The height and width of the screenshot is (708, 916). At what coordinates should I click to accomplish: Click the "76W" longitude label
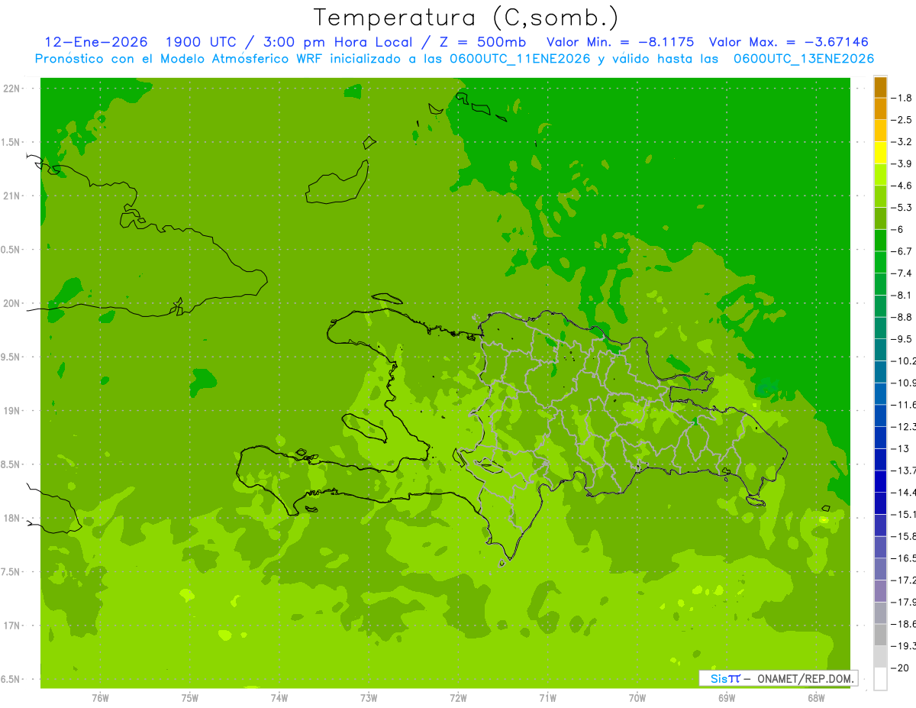[100, 698]
